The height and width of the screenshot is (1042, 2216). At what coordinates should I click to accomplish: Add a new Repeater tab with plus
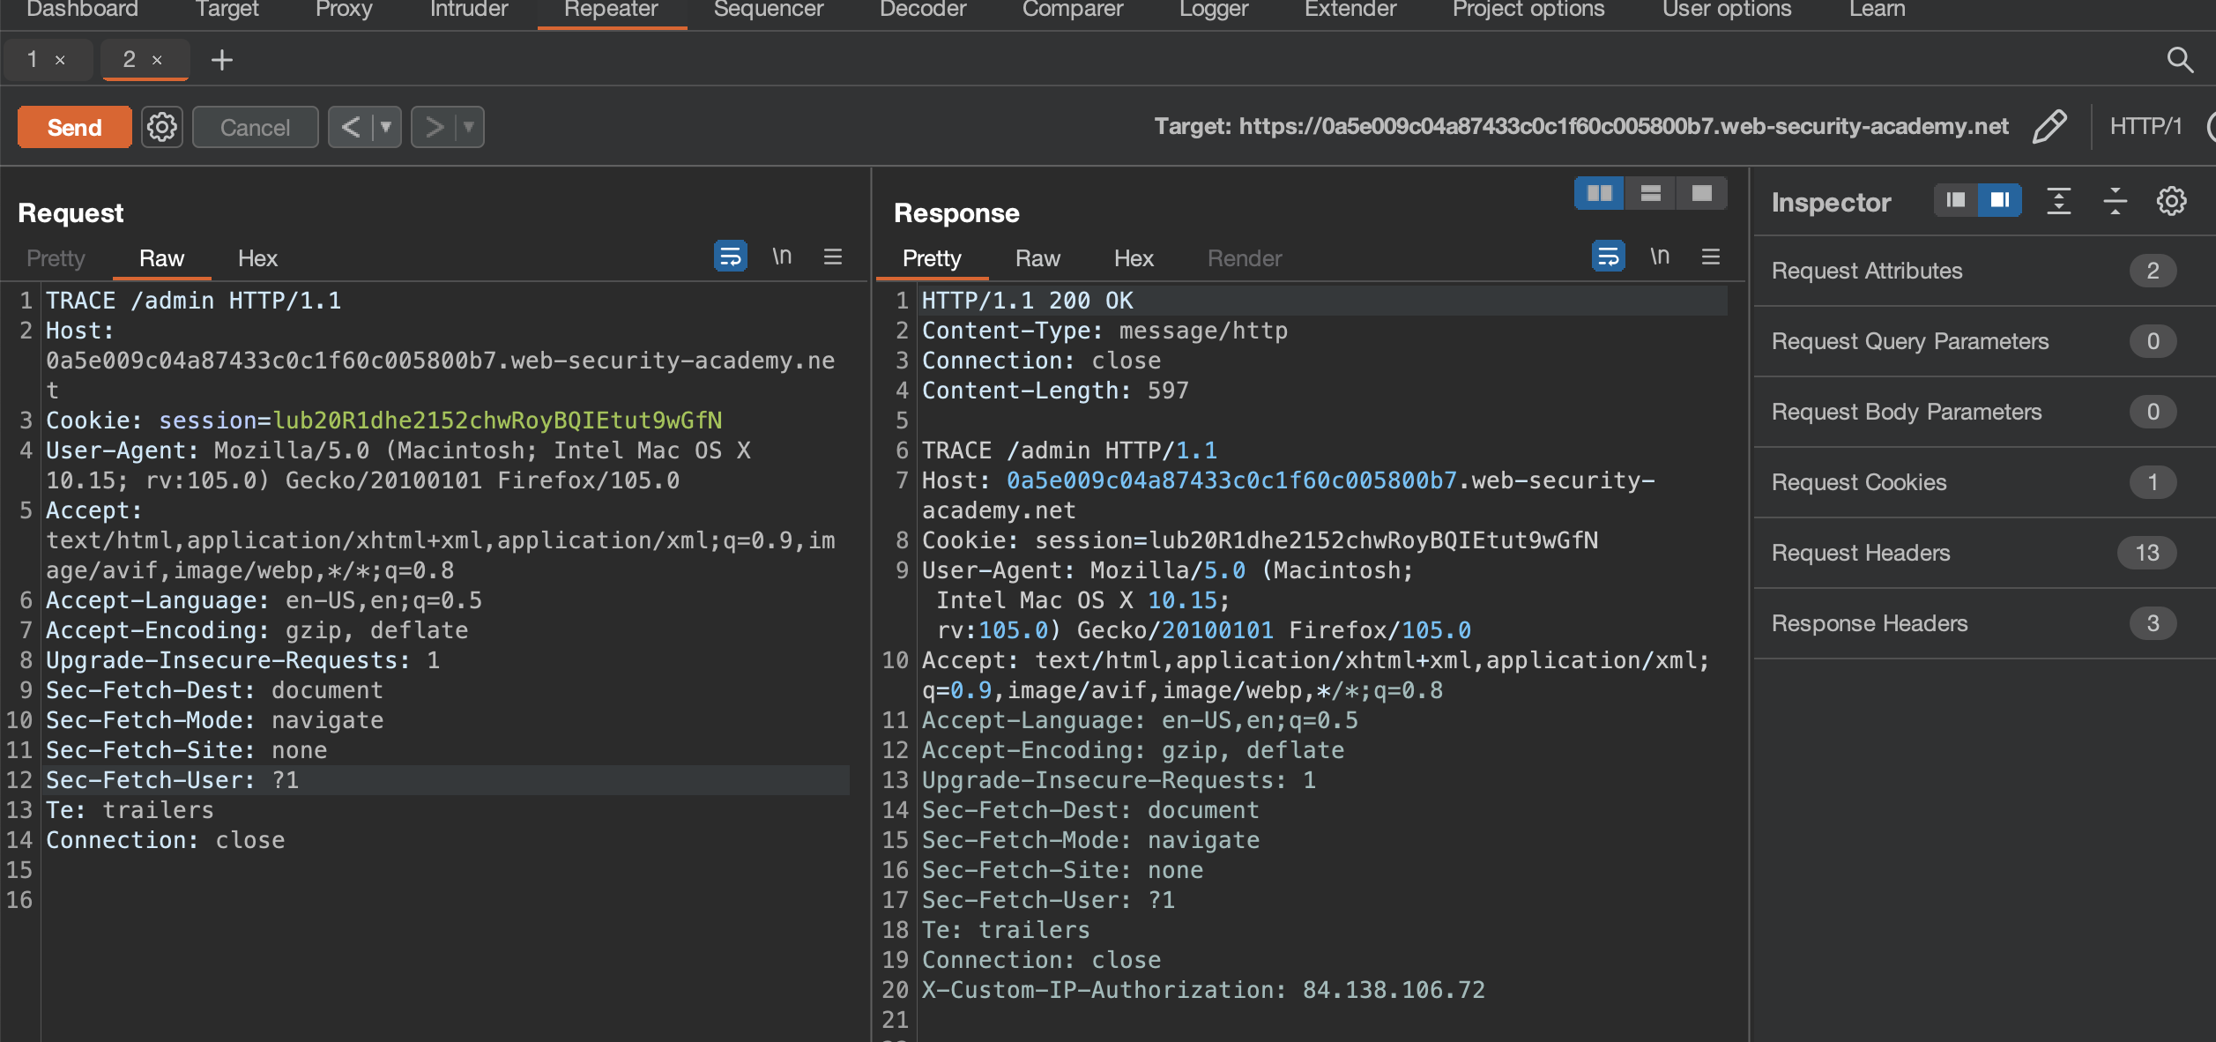[x=221, y=60]
